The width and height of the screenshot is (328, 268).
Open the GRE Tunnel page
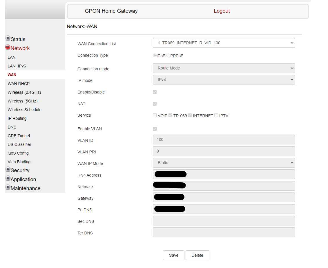[19, 136]
